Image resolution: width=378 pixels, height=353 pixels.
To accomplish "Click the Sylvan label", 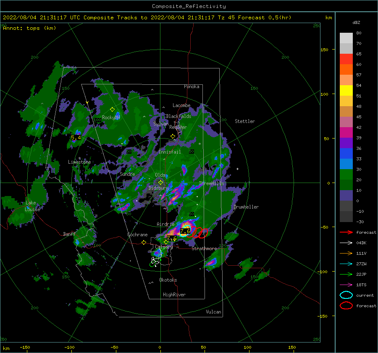I will 161,124.
